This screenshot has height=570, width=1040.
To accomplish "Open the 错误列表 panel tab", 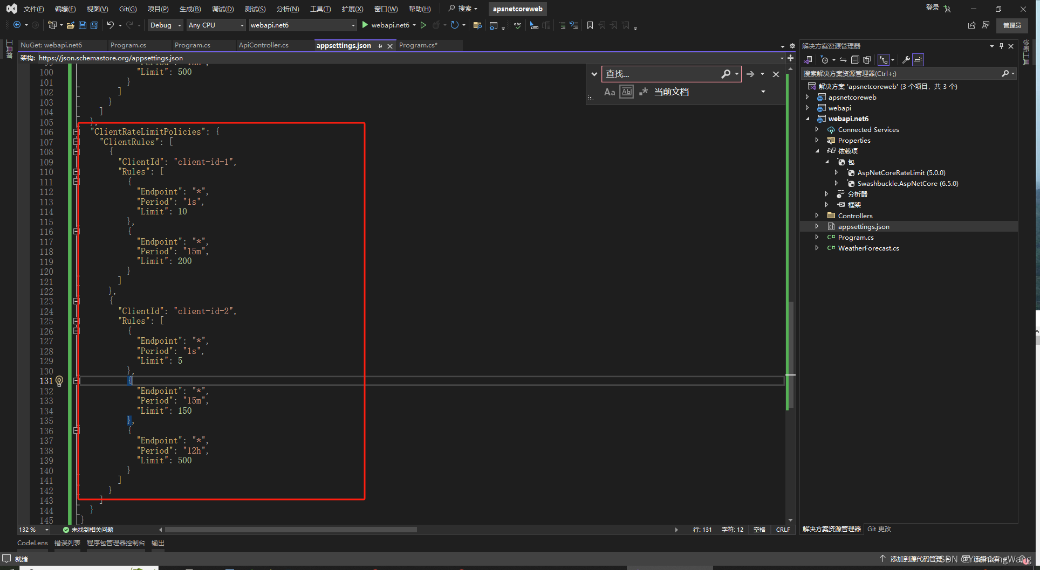I will click(x=67, y=543).
